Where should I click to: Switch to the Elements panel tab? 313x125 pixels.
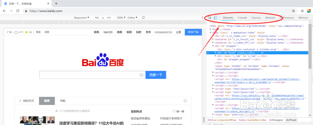228,18
